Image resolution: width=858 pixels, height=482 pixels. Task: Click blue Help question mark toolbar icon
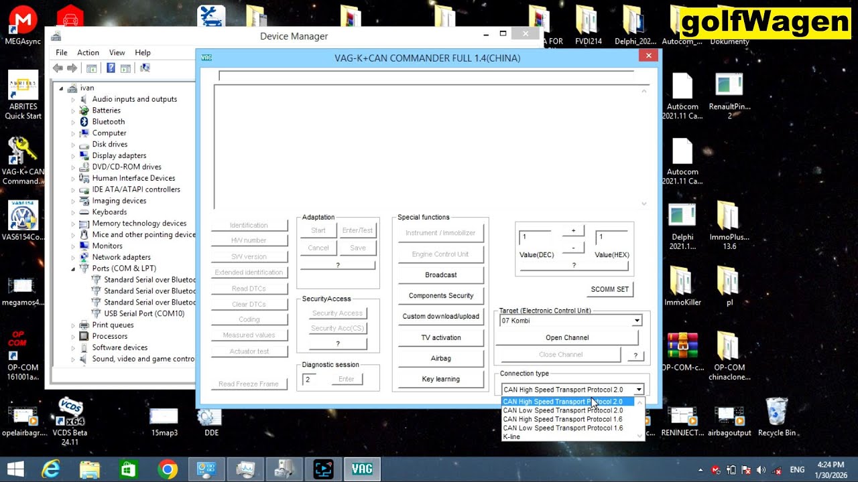click(x=111, y=68)
